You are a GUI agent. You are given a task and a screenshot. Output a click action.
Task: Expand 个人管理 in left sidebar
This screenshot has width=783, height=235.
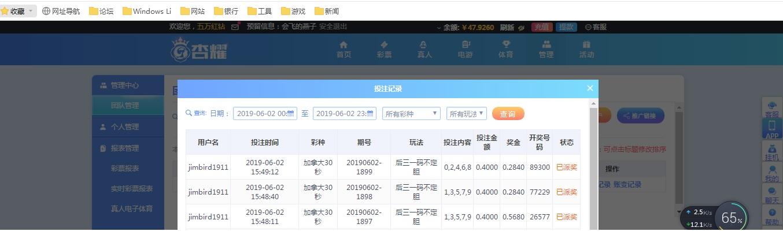point(128,127)
